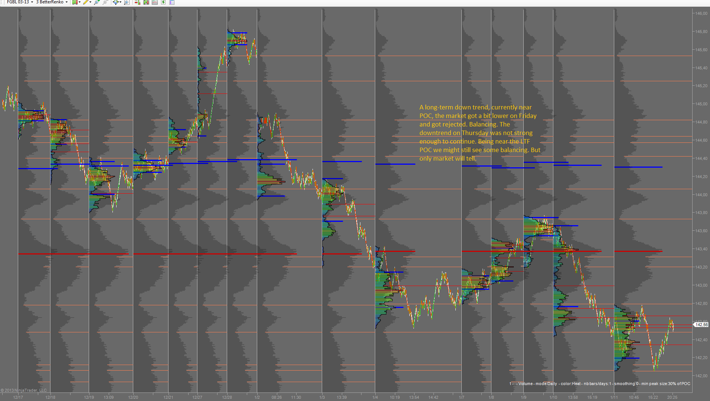Image resolution: width=710 pixels, height=401 pixels.
Task: Click the current price marker 142,56
Action: click(701, 325)
